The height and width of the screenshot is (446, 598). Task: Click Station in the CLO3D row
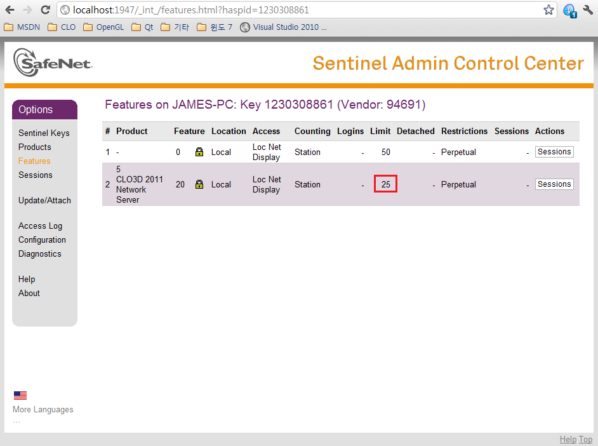(x=307, y=185)
